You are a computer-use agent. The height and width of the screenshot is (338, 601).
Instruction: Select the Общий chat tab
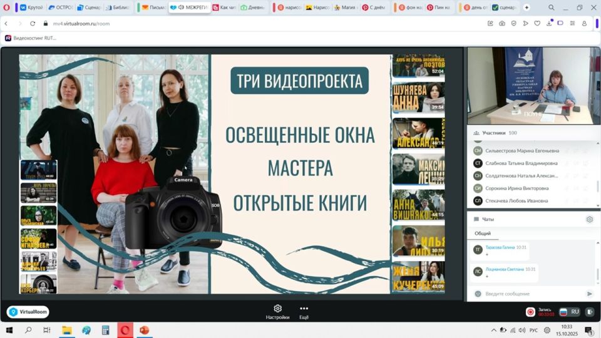coord(483,233)
